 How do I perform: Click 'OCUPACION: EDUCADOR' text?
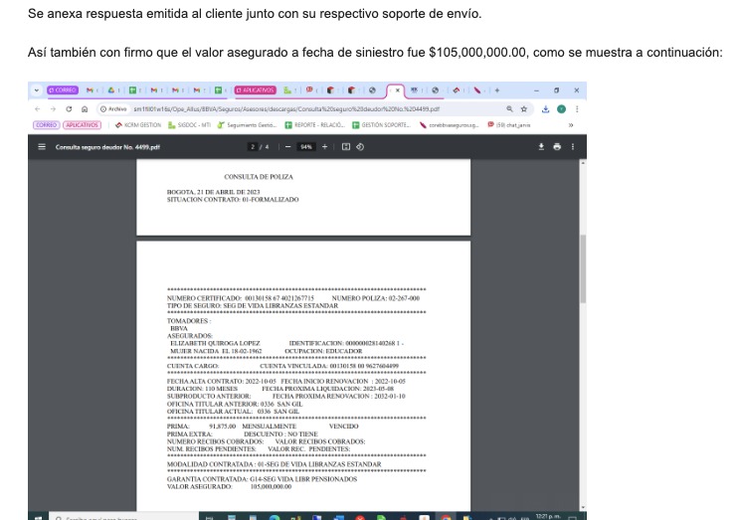coord(323,351)
